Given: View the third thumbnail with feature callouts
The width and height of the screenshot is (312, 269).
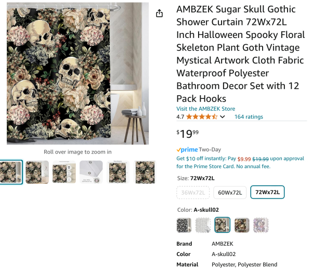Looking at the screenshot, I should click(64, 172).
